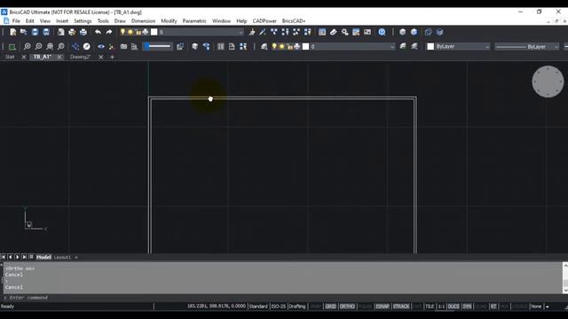Image resolution: width=568 pixels, height=319 pixels.
Task: Click Drafting workspace in status bar
Action: (297, 307)
